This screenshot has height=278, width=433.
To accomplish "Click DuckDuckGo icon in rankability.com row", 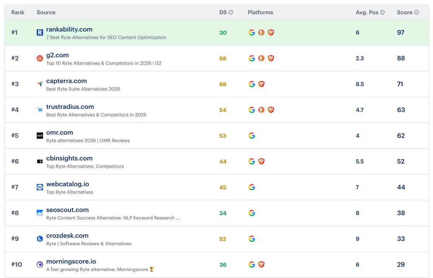I will 261,32.
